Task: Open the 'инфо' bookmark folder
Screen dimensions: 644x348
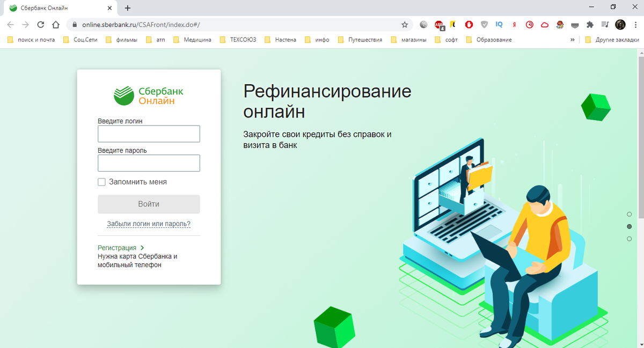Action: tap(317, 40)
